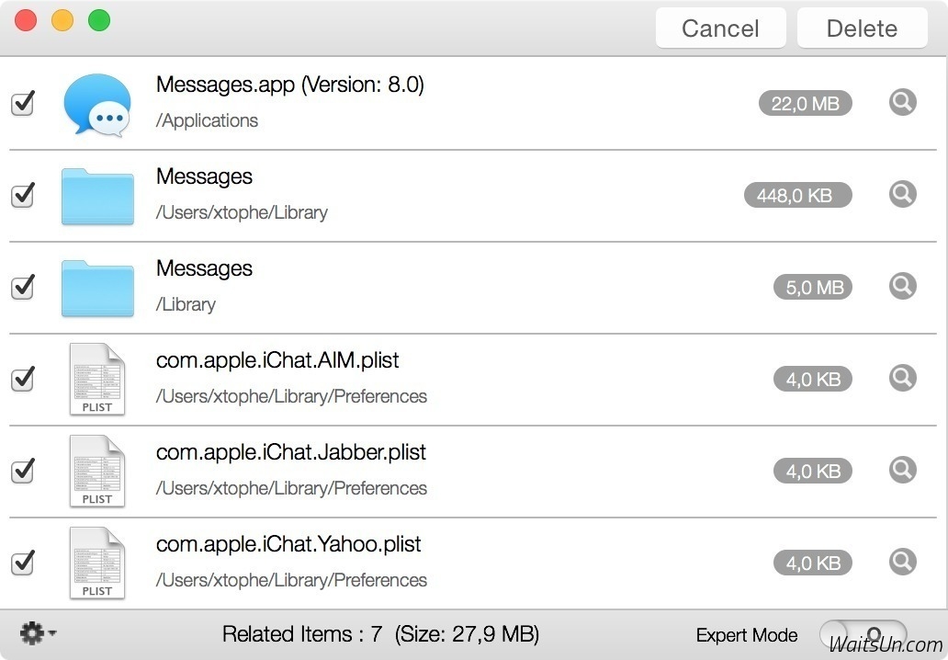This screenshot has height=660, width=948.
Task: Reveal Messages.app in Finder with magnifier icon
Action: pos(903,102)
